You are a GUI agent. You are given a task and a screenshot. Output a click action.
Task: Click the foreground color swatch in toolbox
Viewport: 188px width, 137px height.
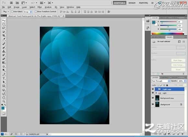[x=3, y=108]
